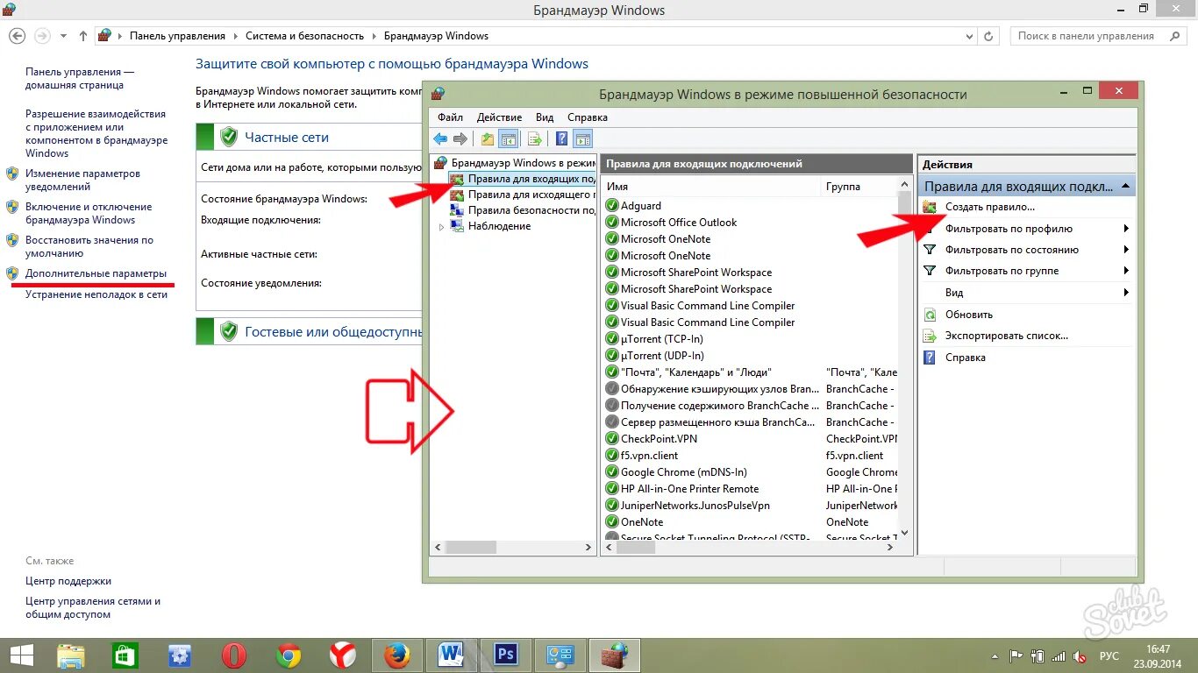Open Word from the taskbar
This screenshot has width=1198, height=673.
coord(452,655)
